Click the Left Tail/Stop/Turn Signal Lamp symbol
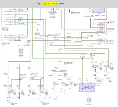This screenshot has height=107, width=118. click(10, 91)
